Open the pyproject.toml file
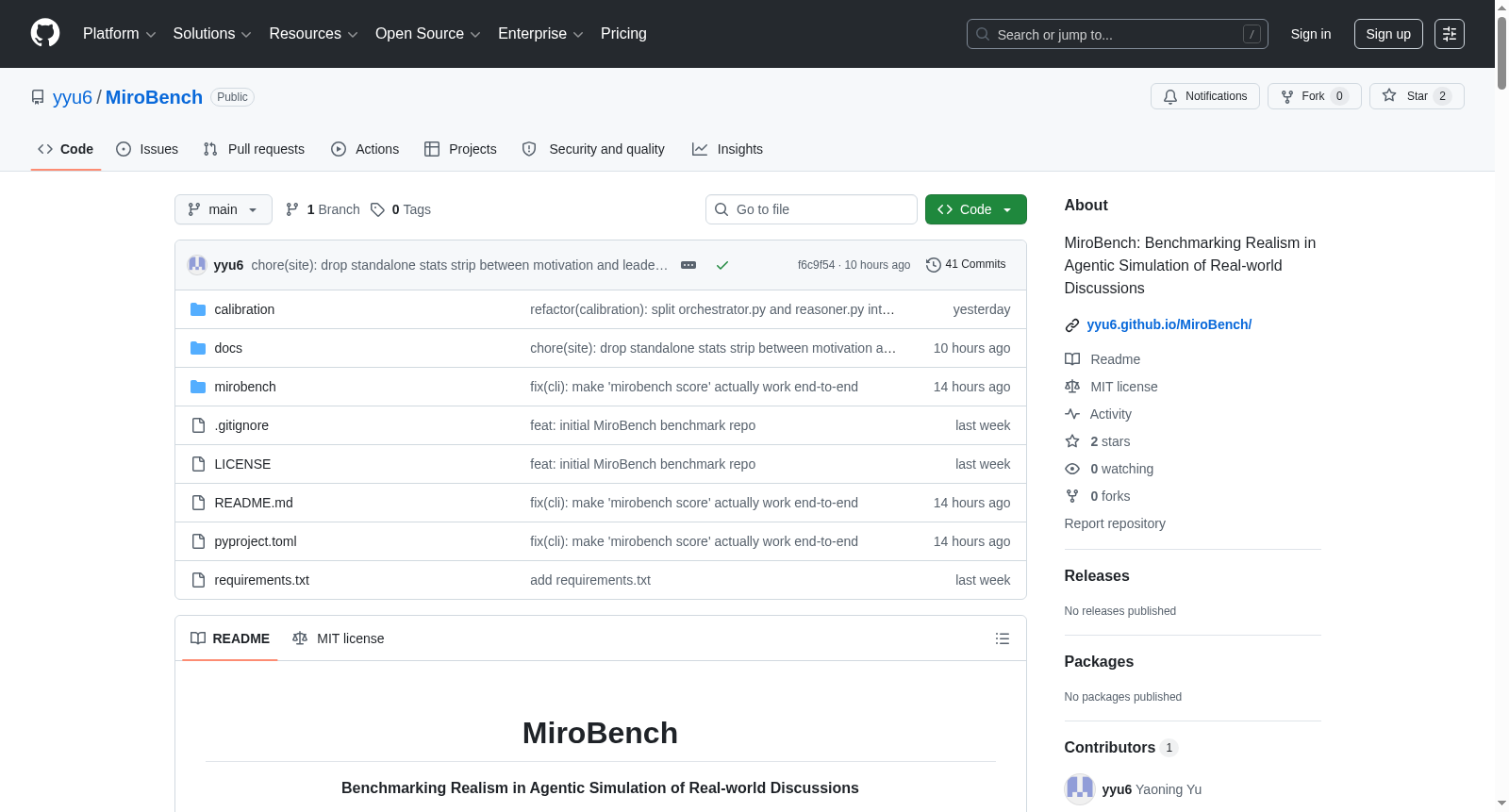This screenshot has width=1509, height=812. pyautogui.click(x=256, y=541)
